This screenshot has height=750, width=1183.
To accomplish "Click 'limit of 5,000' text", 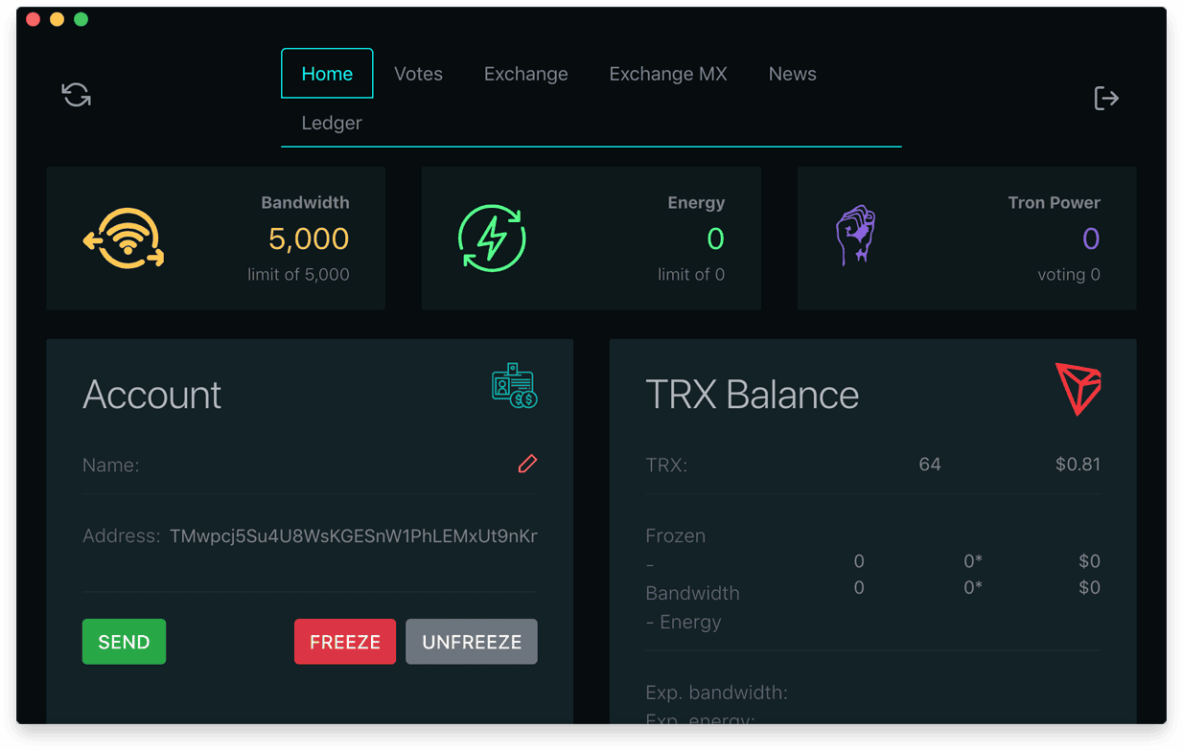I will tap(298, 275).
